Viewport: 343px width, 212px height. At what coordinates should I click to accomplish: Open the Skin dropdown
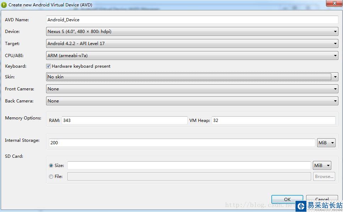pos(192,77)
